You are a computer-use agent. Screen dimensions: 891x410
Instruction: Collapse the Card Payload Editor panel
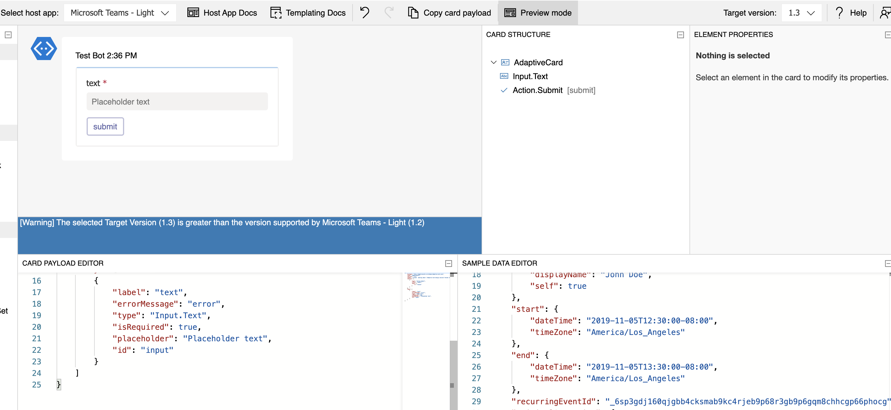pyautogui.click(x=449, y=263)
